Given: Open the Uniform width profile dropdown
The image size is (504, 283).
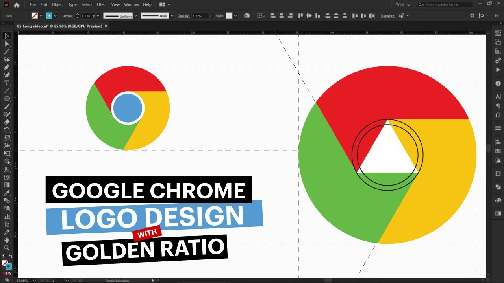Looking at the screenshot, I should click(136, 16).
